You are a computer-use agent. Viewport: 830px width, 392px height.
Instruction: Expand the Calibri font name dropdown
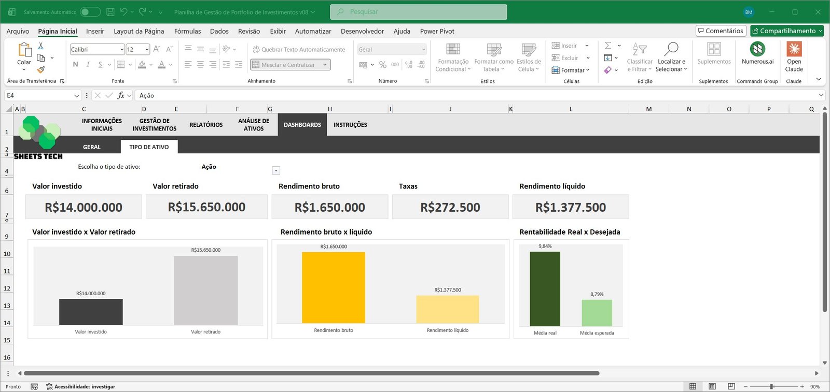point(122,50)
